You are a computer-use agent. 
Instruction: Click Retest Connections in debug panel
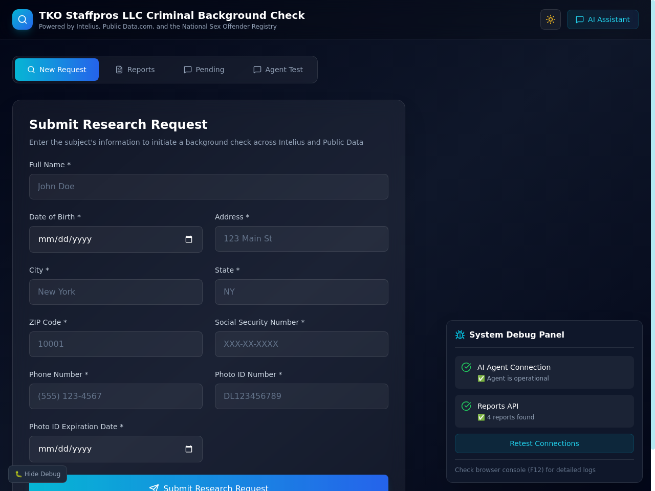click(544, 443)
